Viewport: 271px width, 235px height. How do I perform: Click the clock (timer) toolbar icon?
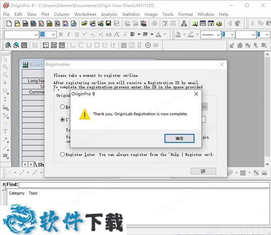click(x=148, y=45)
